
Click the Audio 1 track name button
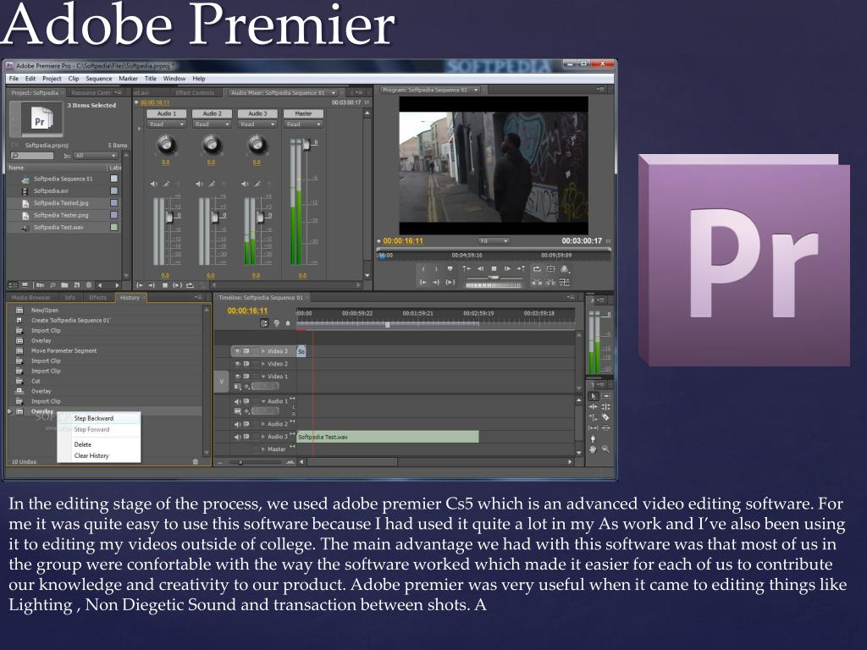166,113
